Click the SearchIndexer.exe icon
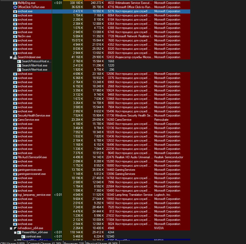Screen dimensions: 246x244 (x=15, y=57)
